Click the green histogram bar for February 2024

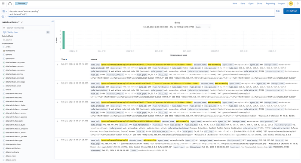pos(64,40)
